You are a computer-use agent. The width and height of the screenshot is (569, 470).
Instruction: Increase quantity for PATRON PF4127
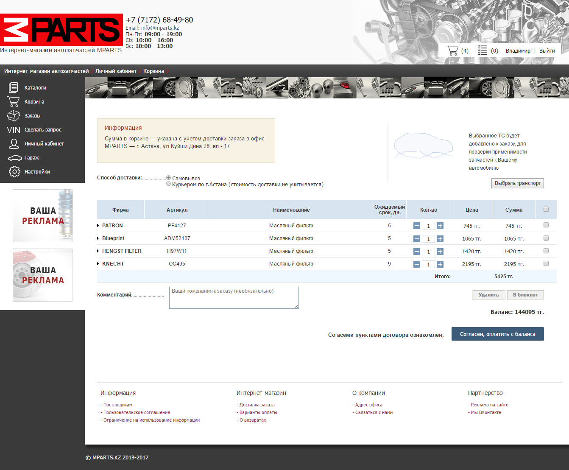coord(440,226)
